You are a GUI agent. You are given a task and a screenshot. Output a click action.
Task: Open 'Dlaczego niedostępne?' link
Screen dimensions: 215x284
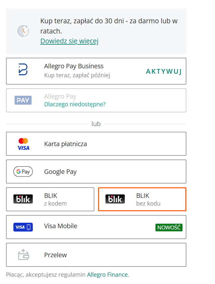[x=75, y=104]
